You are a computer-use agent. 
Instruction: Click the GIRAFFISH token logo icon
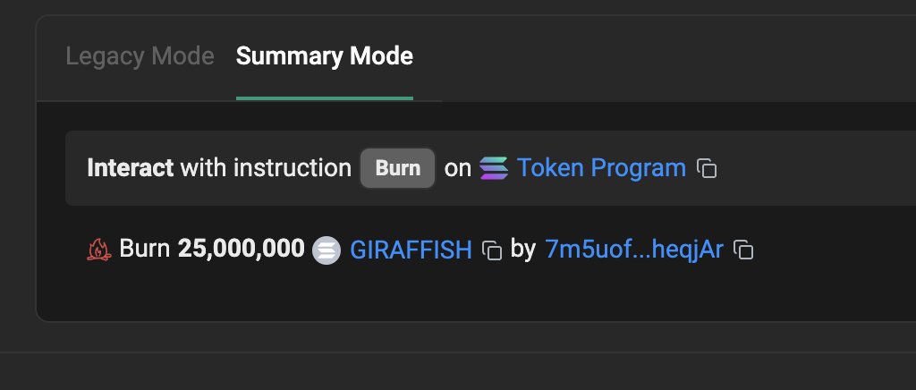point(327,250)
